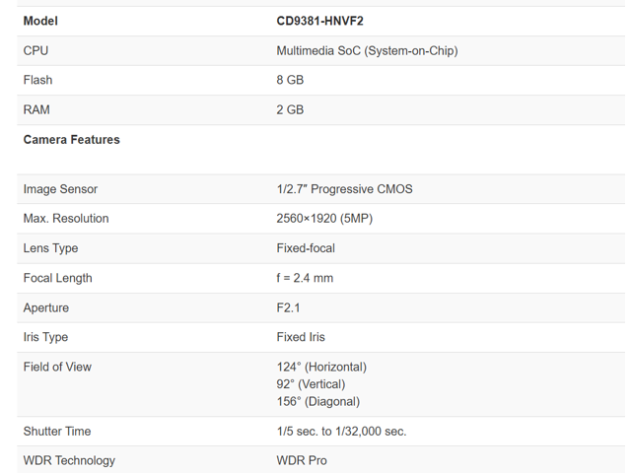Select the 2 GB RAM value
The height and width of the screenshot is (473, 631).
pyautogui.click(x=290, y=109)
